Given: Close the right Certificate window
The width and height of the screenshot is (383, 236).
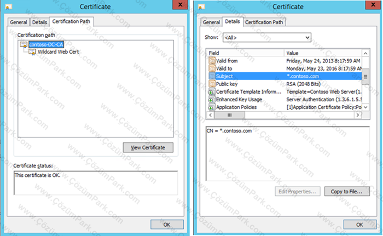Looking at the screenshot, I should [373, 4].
